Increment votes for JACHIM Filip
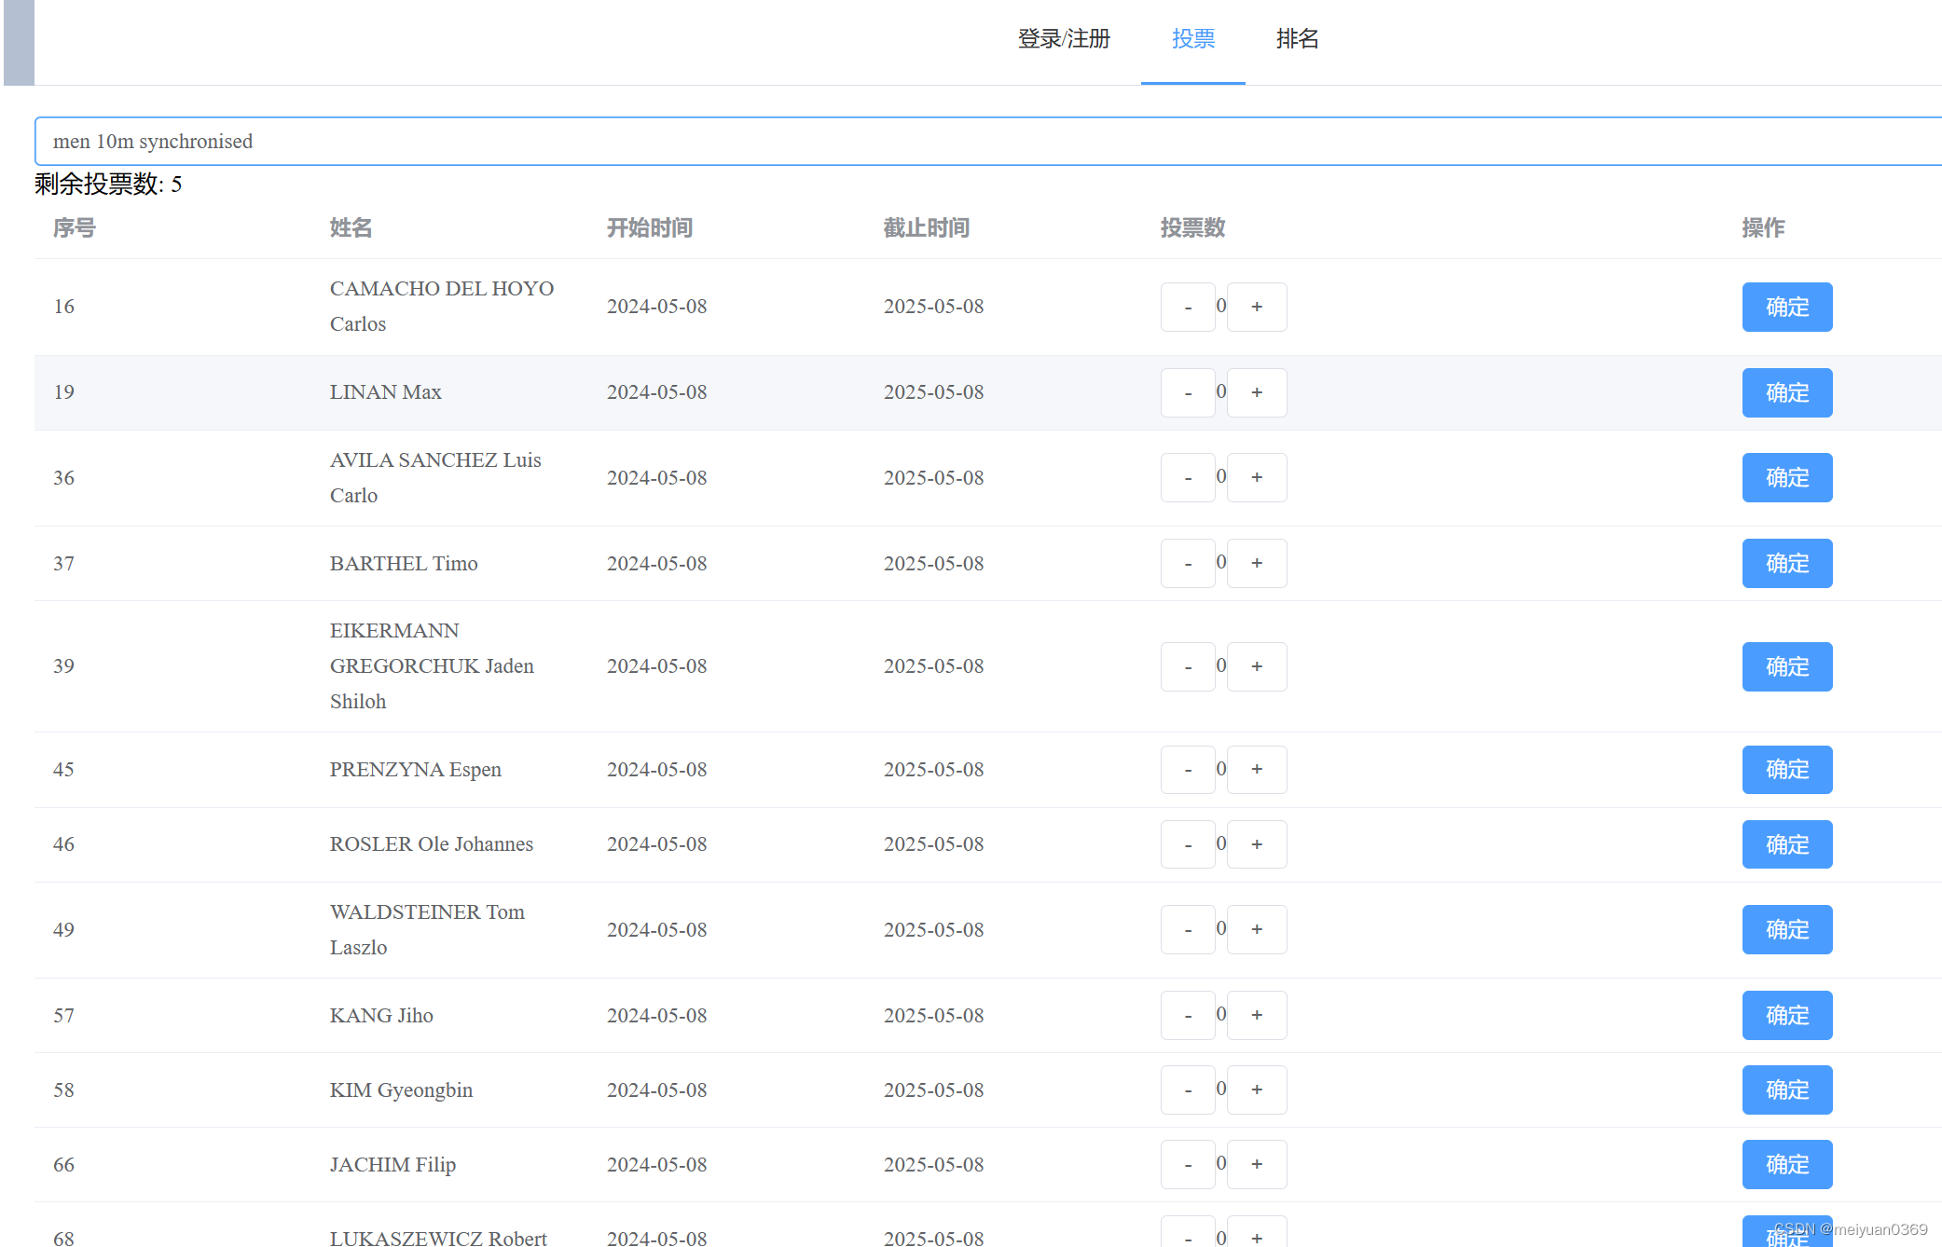Image resolution: width=1942 pixels, height=1247 pixels. 1257,1164
